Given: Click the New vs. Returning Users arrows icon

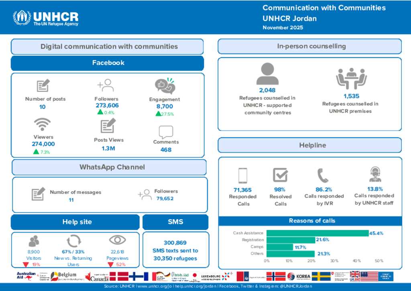Looking at the screenshot, I should coord(74,241).
